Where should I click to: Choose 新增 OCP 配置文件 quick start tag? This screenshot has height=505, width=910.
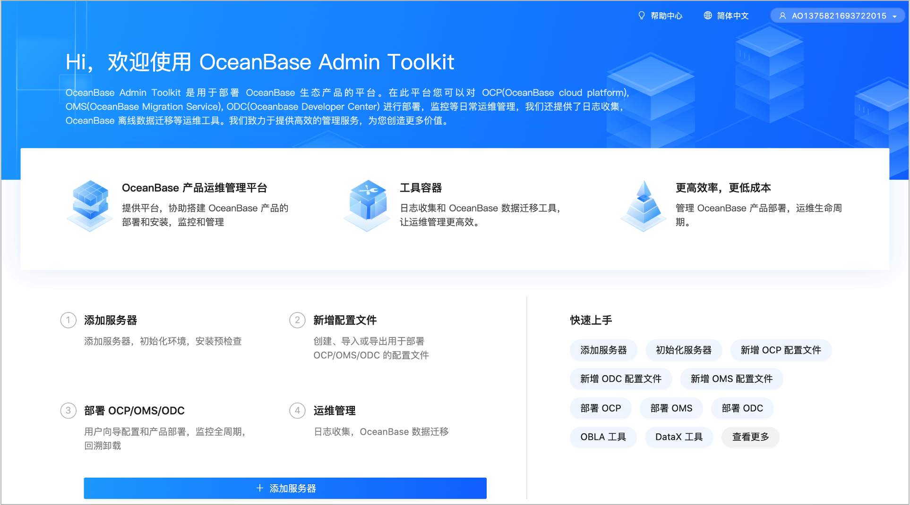coord(781,350)
